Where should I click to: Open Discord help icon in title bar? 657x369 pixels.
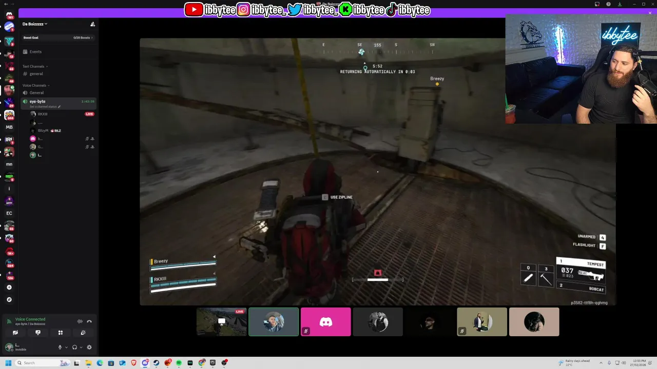608,4
